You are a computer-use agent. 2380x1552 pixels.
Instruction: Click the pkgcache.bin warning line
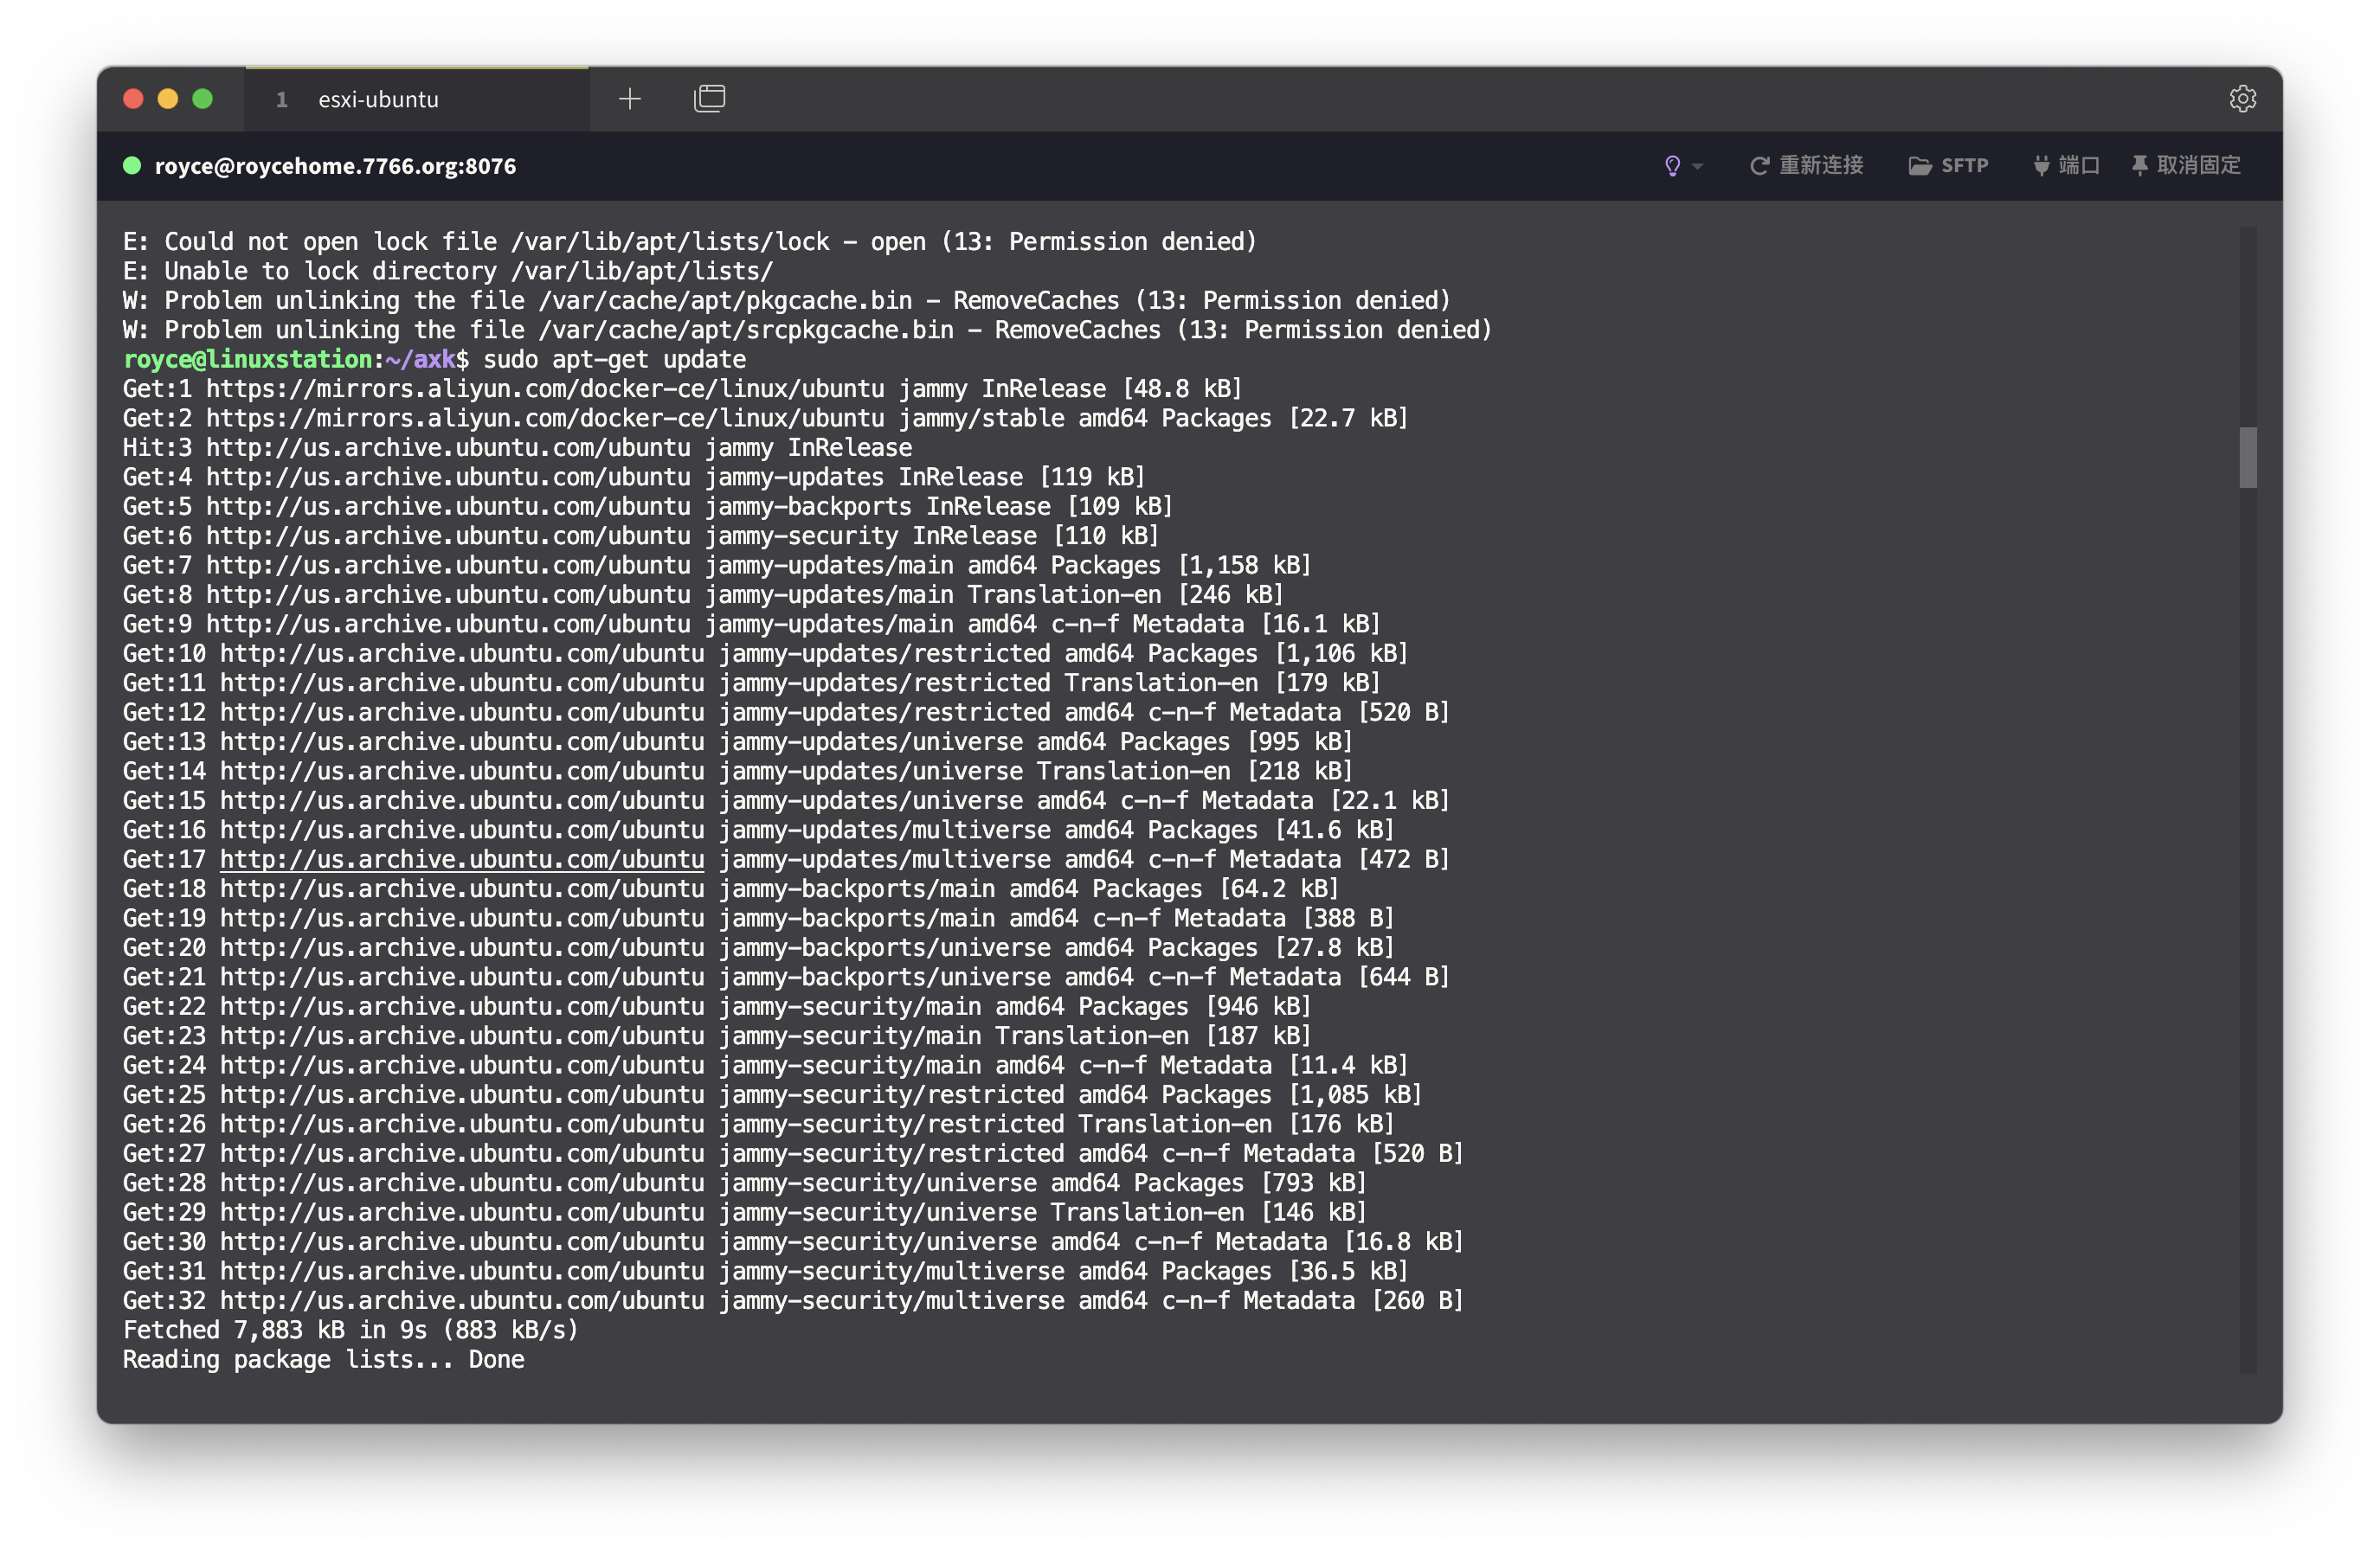click(x=786, y=301)
